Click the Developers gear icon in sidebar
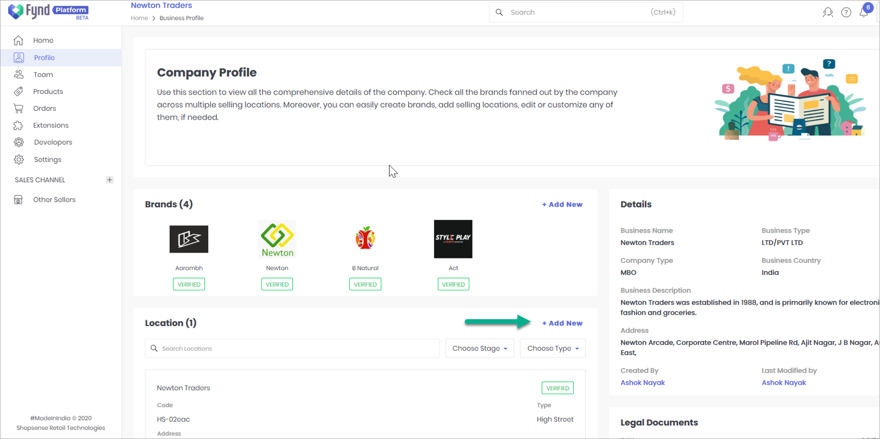880x439 pixels. [x=19, y=142]
